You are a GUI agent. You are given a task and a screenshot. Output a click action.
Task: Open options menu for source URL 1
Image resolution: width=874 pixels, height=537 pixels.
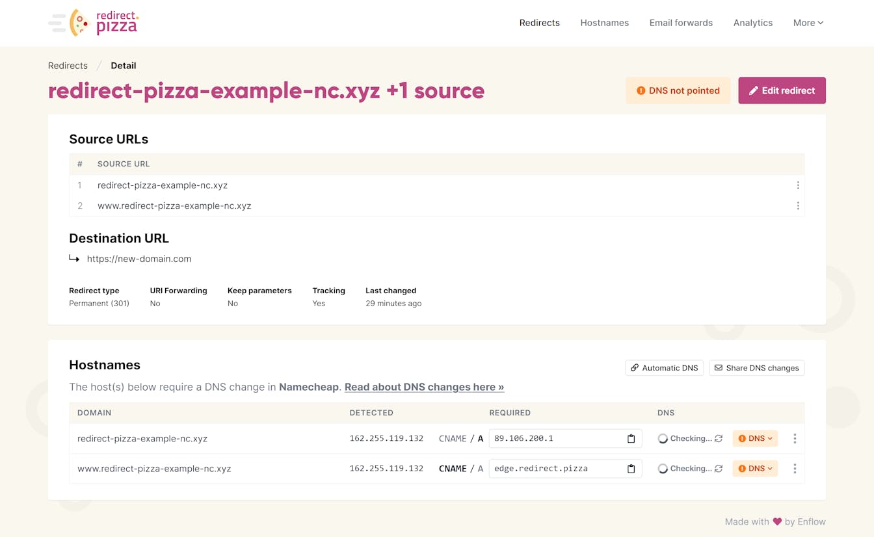coord(798,185)
